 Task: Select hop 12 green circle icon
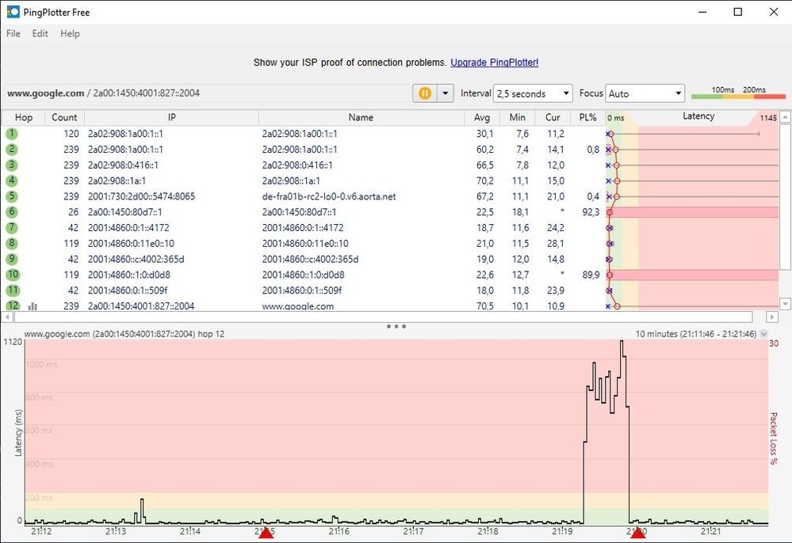13,305
